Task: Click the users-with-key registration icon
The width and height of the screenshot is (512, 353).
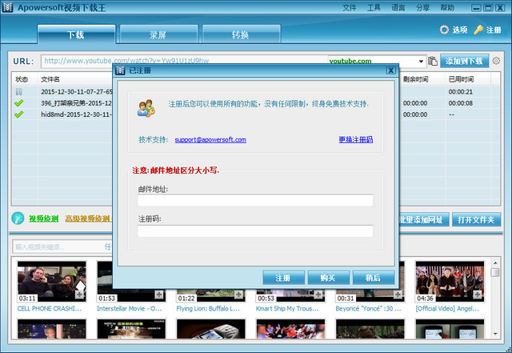Action: [x=146, y=108]
